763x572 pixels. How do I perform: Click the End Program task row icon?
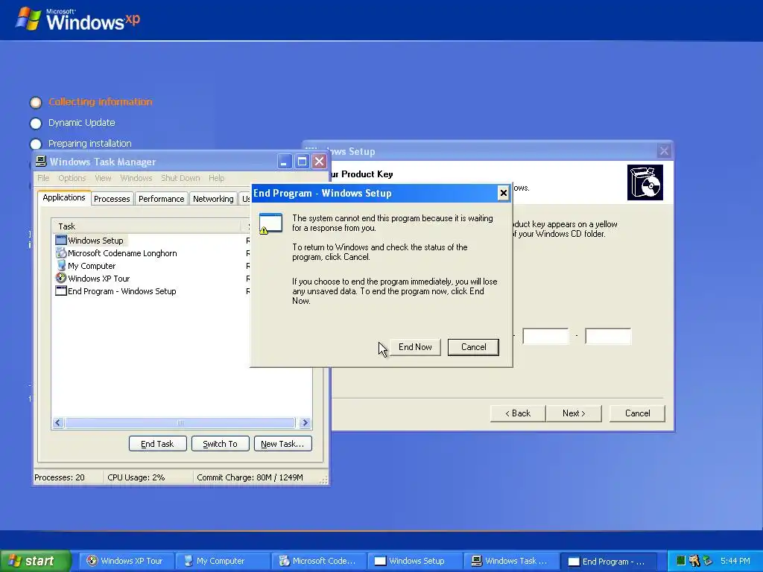tap(61, 291)
